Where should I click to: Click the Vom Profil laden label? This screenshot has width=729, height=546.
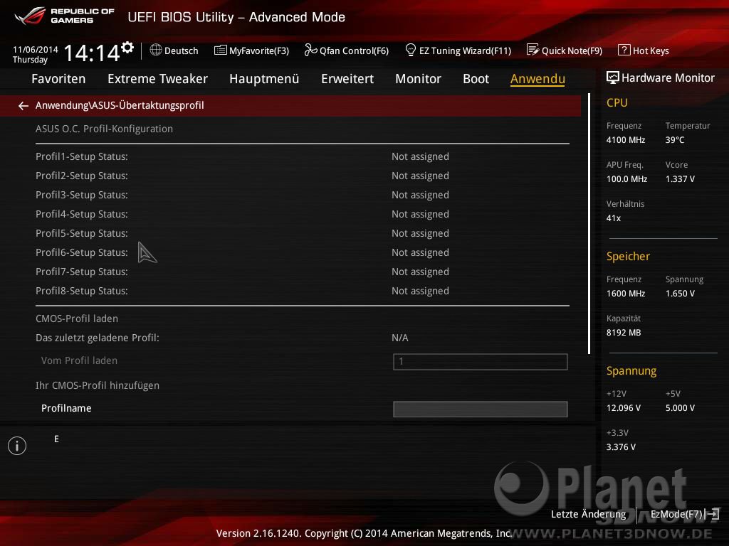click(79, 360)
